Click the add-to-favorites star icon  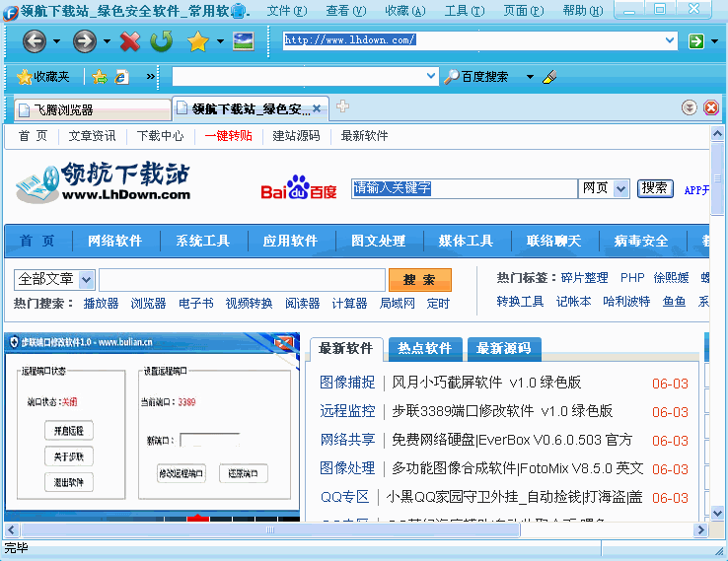coord(100,77)
